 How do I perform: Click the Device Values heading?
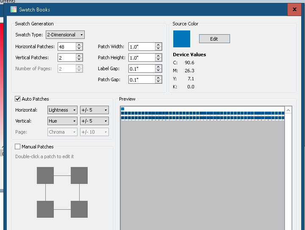pos(189,55)
